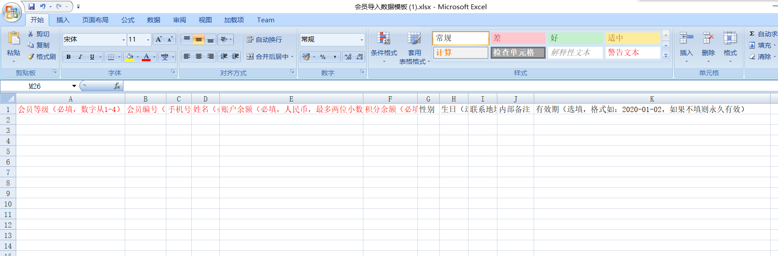
Task: Save the workbook via quick access toolbar
Action: (x=32, y=7)
